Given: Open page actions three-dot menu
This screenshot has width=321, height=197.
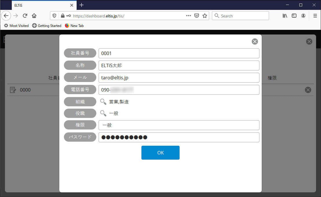Looking at the screenshot, I should click(x=189, y=16).
